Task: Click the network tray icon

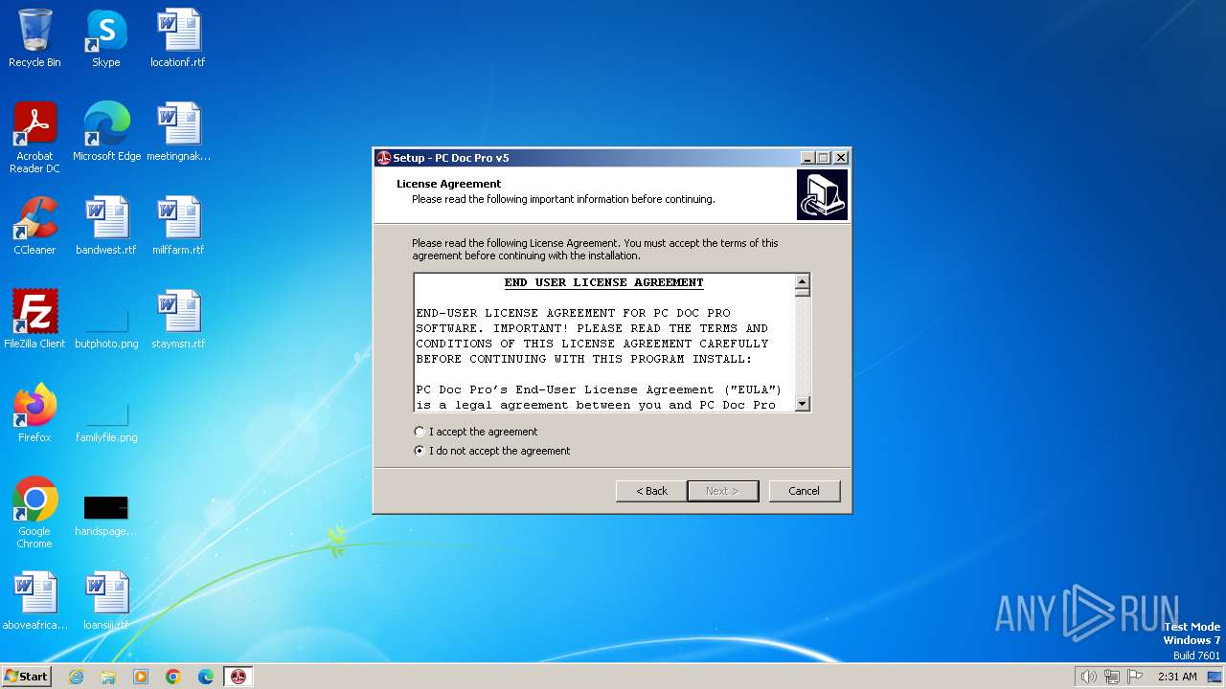Action: (1112, 677)
